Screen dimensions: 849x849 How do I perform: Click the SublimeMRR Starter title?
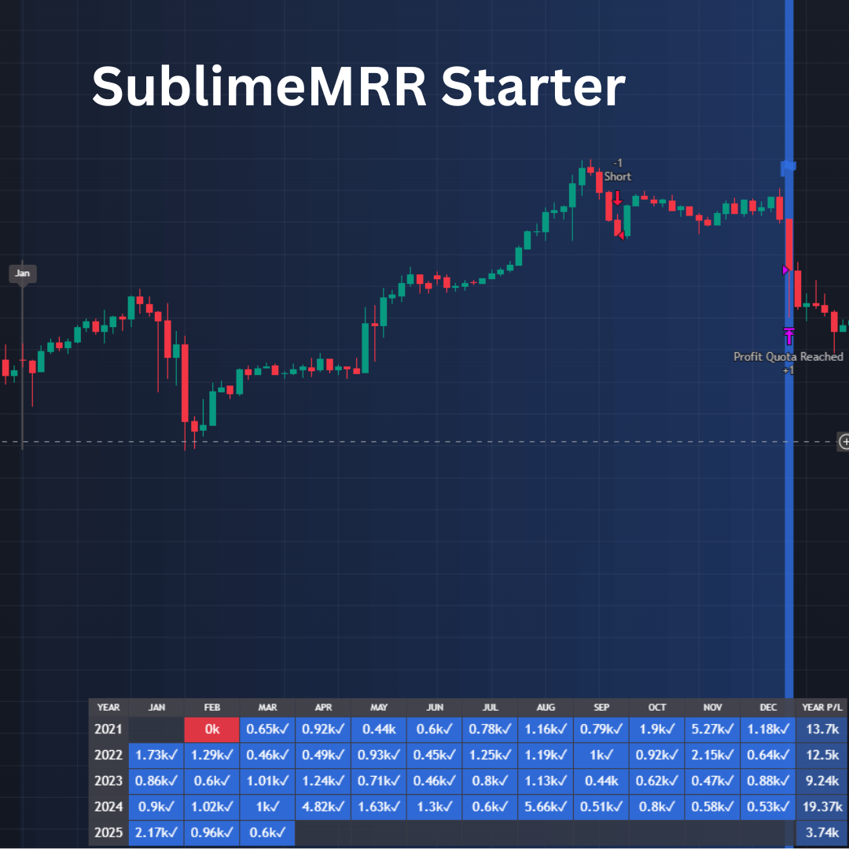(358, 86)
